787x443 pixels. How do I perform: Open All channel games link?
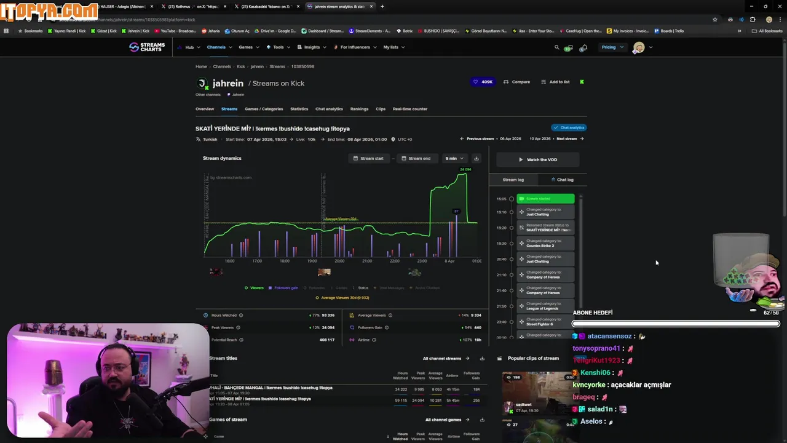pyautogui.click(x=447, y=420)
